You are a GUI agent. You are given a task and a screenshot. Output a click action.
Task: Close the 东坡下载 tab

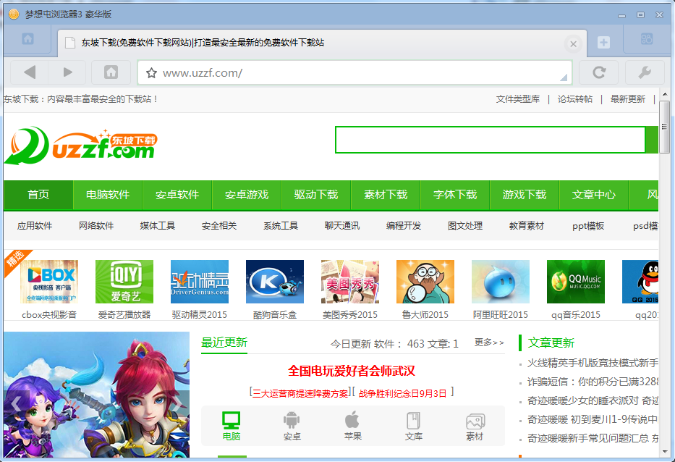point(573,43)
